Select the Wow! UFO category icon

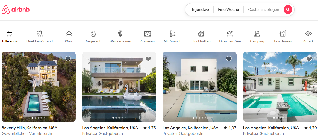(x=69, y=34)
